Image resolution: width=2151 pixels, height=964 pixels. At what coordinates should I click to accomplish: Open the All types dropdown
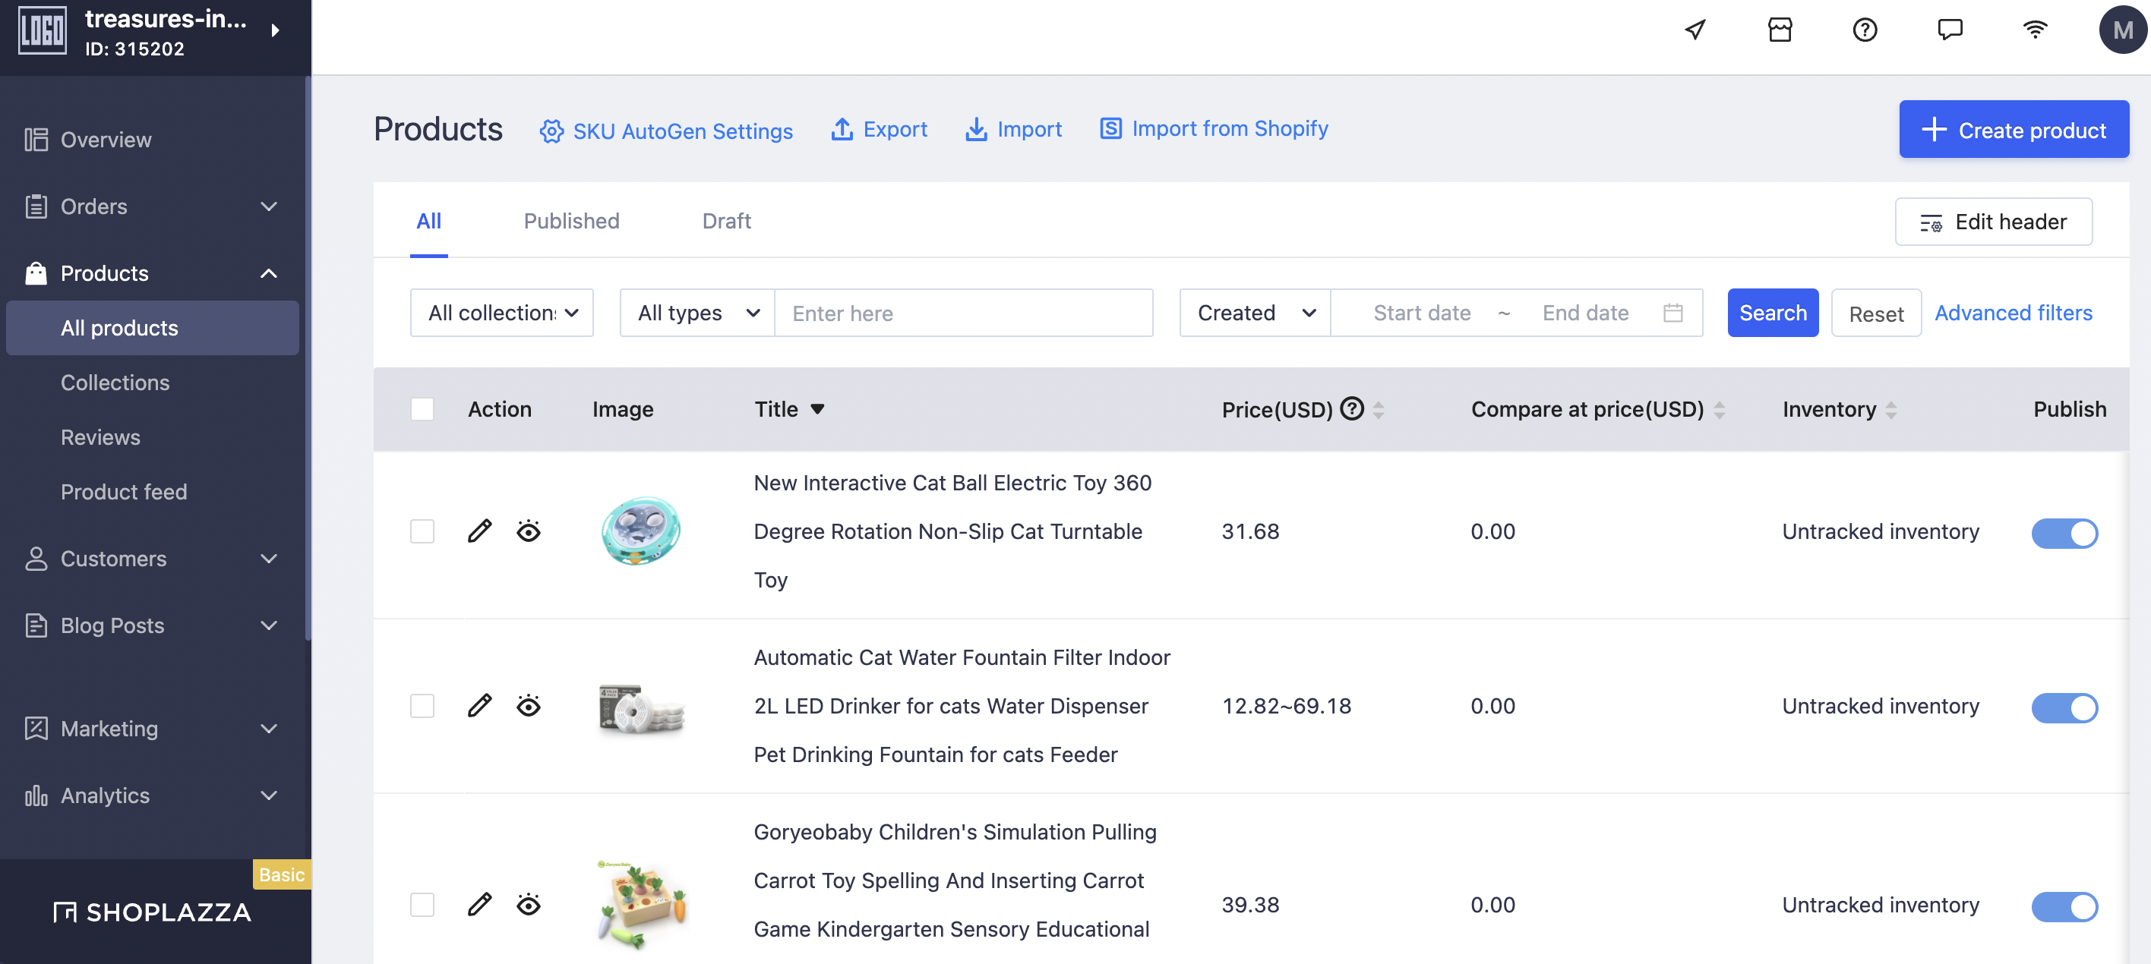coord(697,313)
